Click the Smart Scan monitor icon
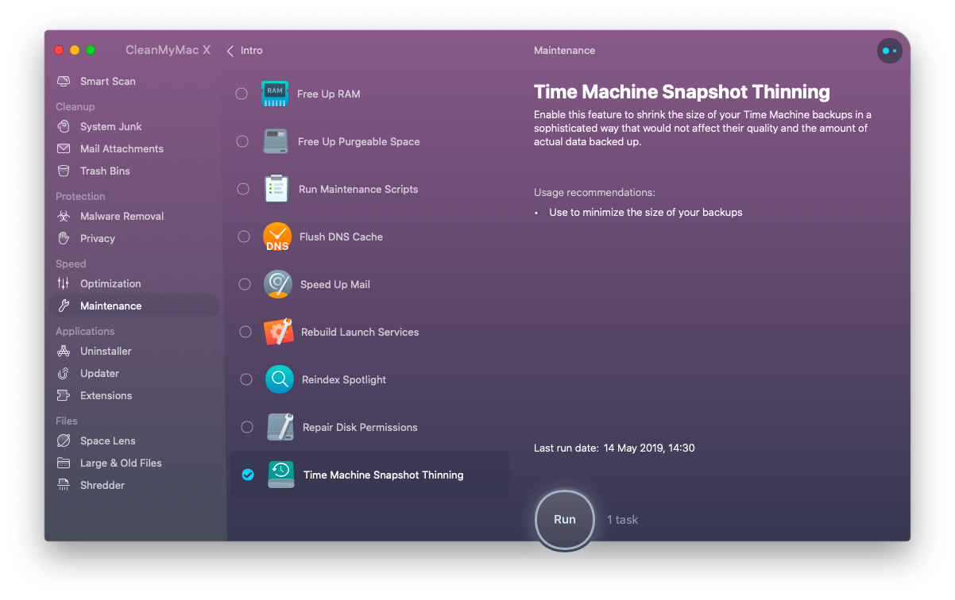This screenshot has width=955, height=600. [x=64, y=82]
